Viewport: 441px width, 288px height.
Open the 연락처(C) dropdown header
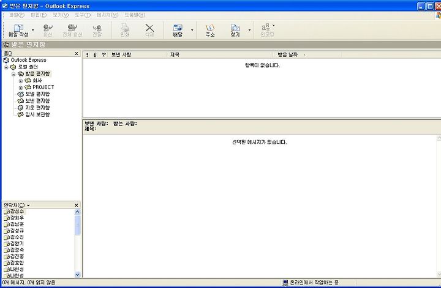17,205
